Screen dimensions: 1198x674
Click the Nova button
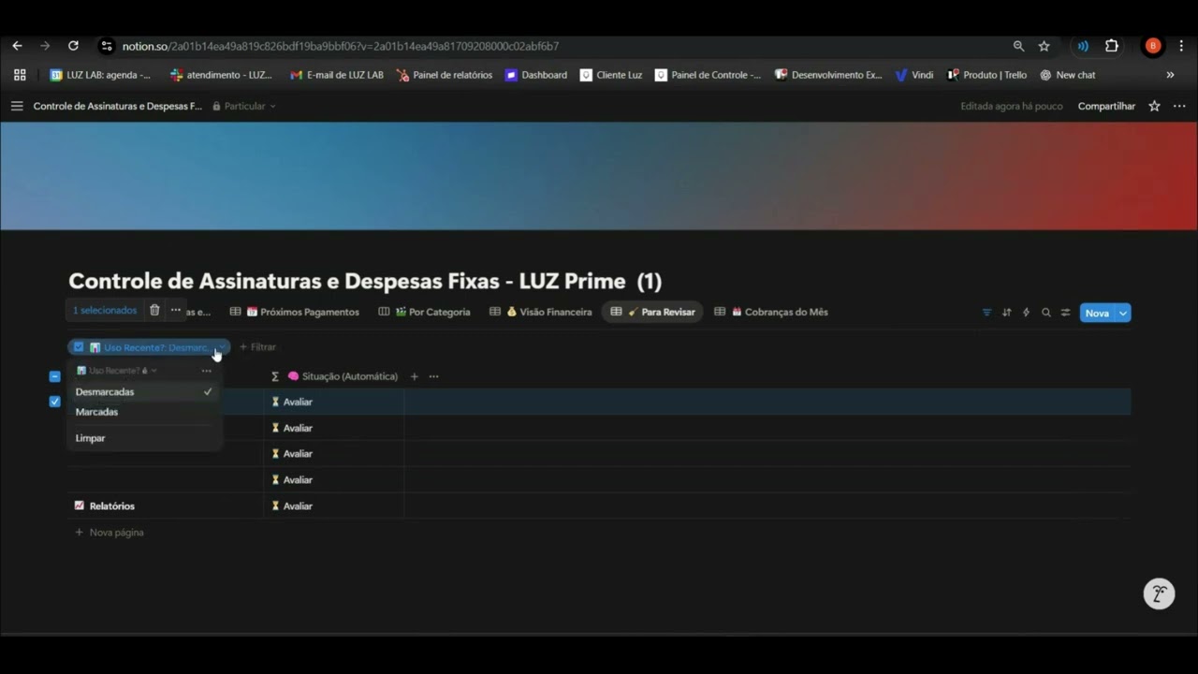coord(1097,313)
